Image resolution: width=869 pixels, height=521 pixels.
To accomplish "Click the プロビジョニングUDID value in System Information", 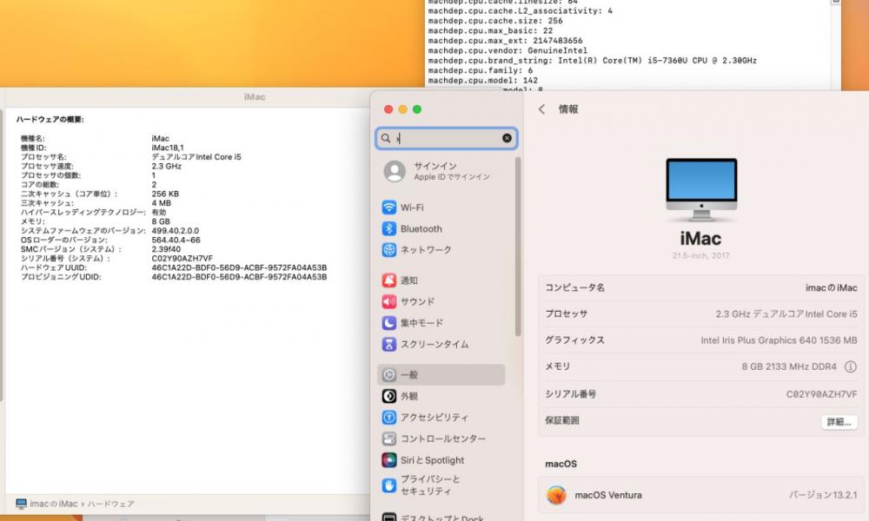I will pos(239,277).
